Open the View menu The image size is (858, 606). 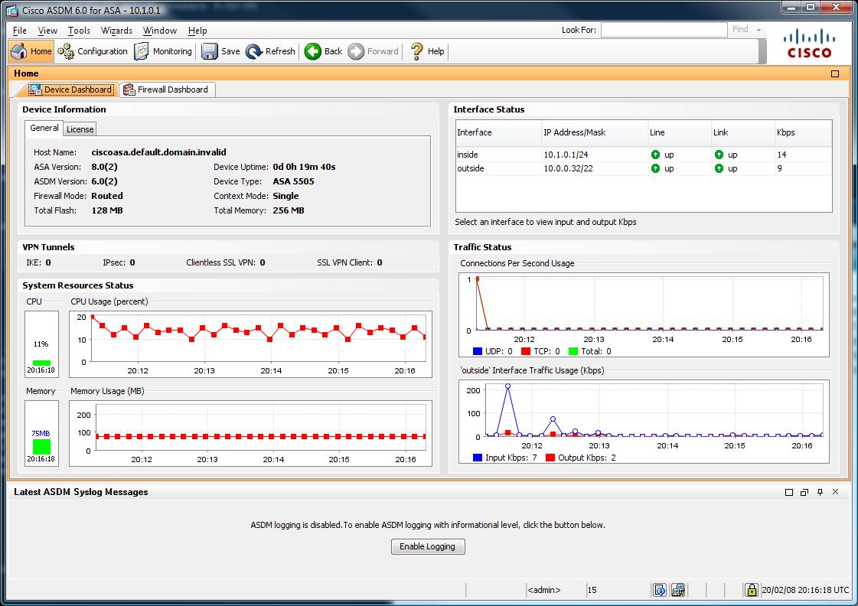[47, 31]
